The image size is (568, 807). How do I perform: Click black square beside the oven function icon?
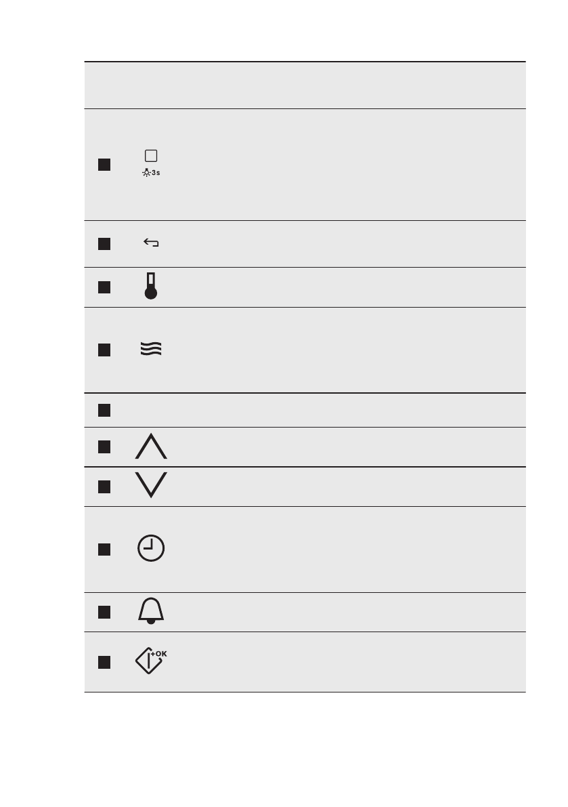[104, 165]
